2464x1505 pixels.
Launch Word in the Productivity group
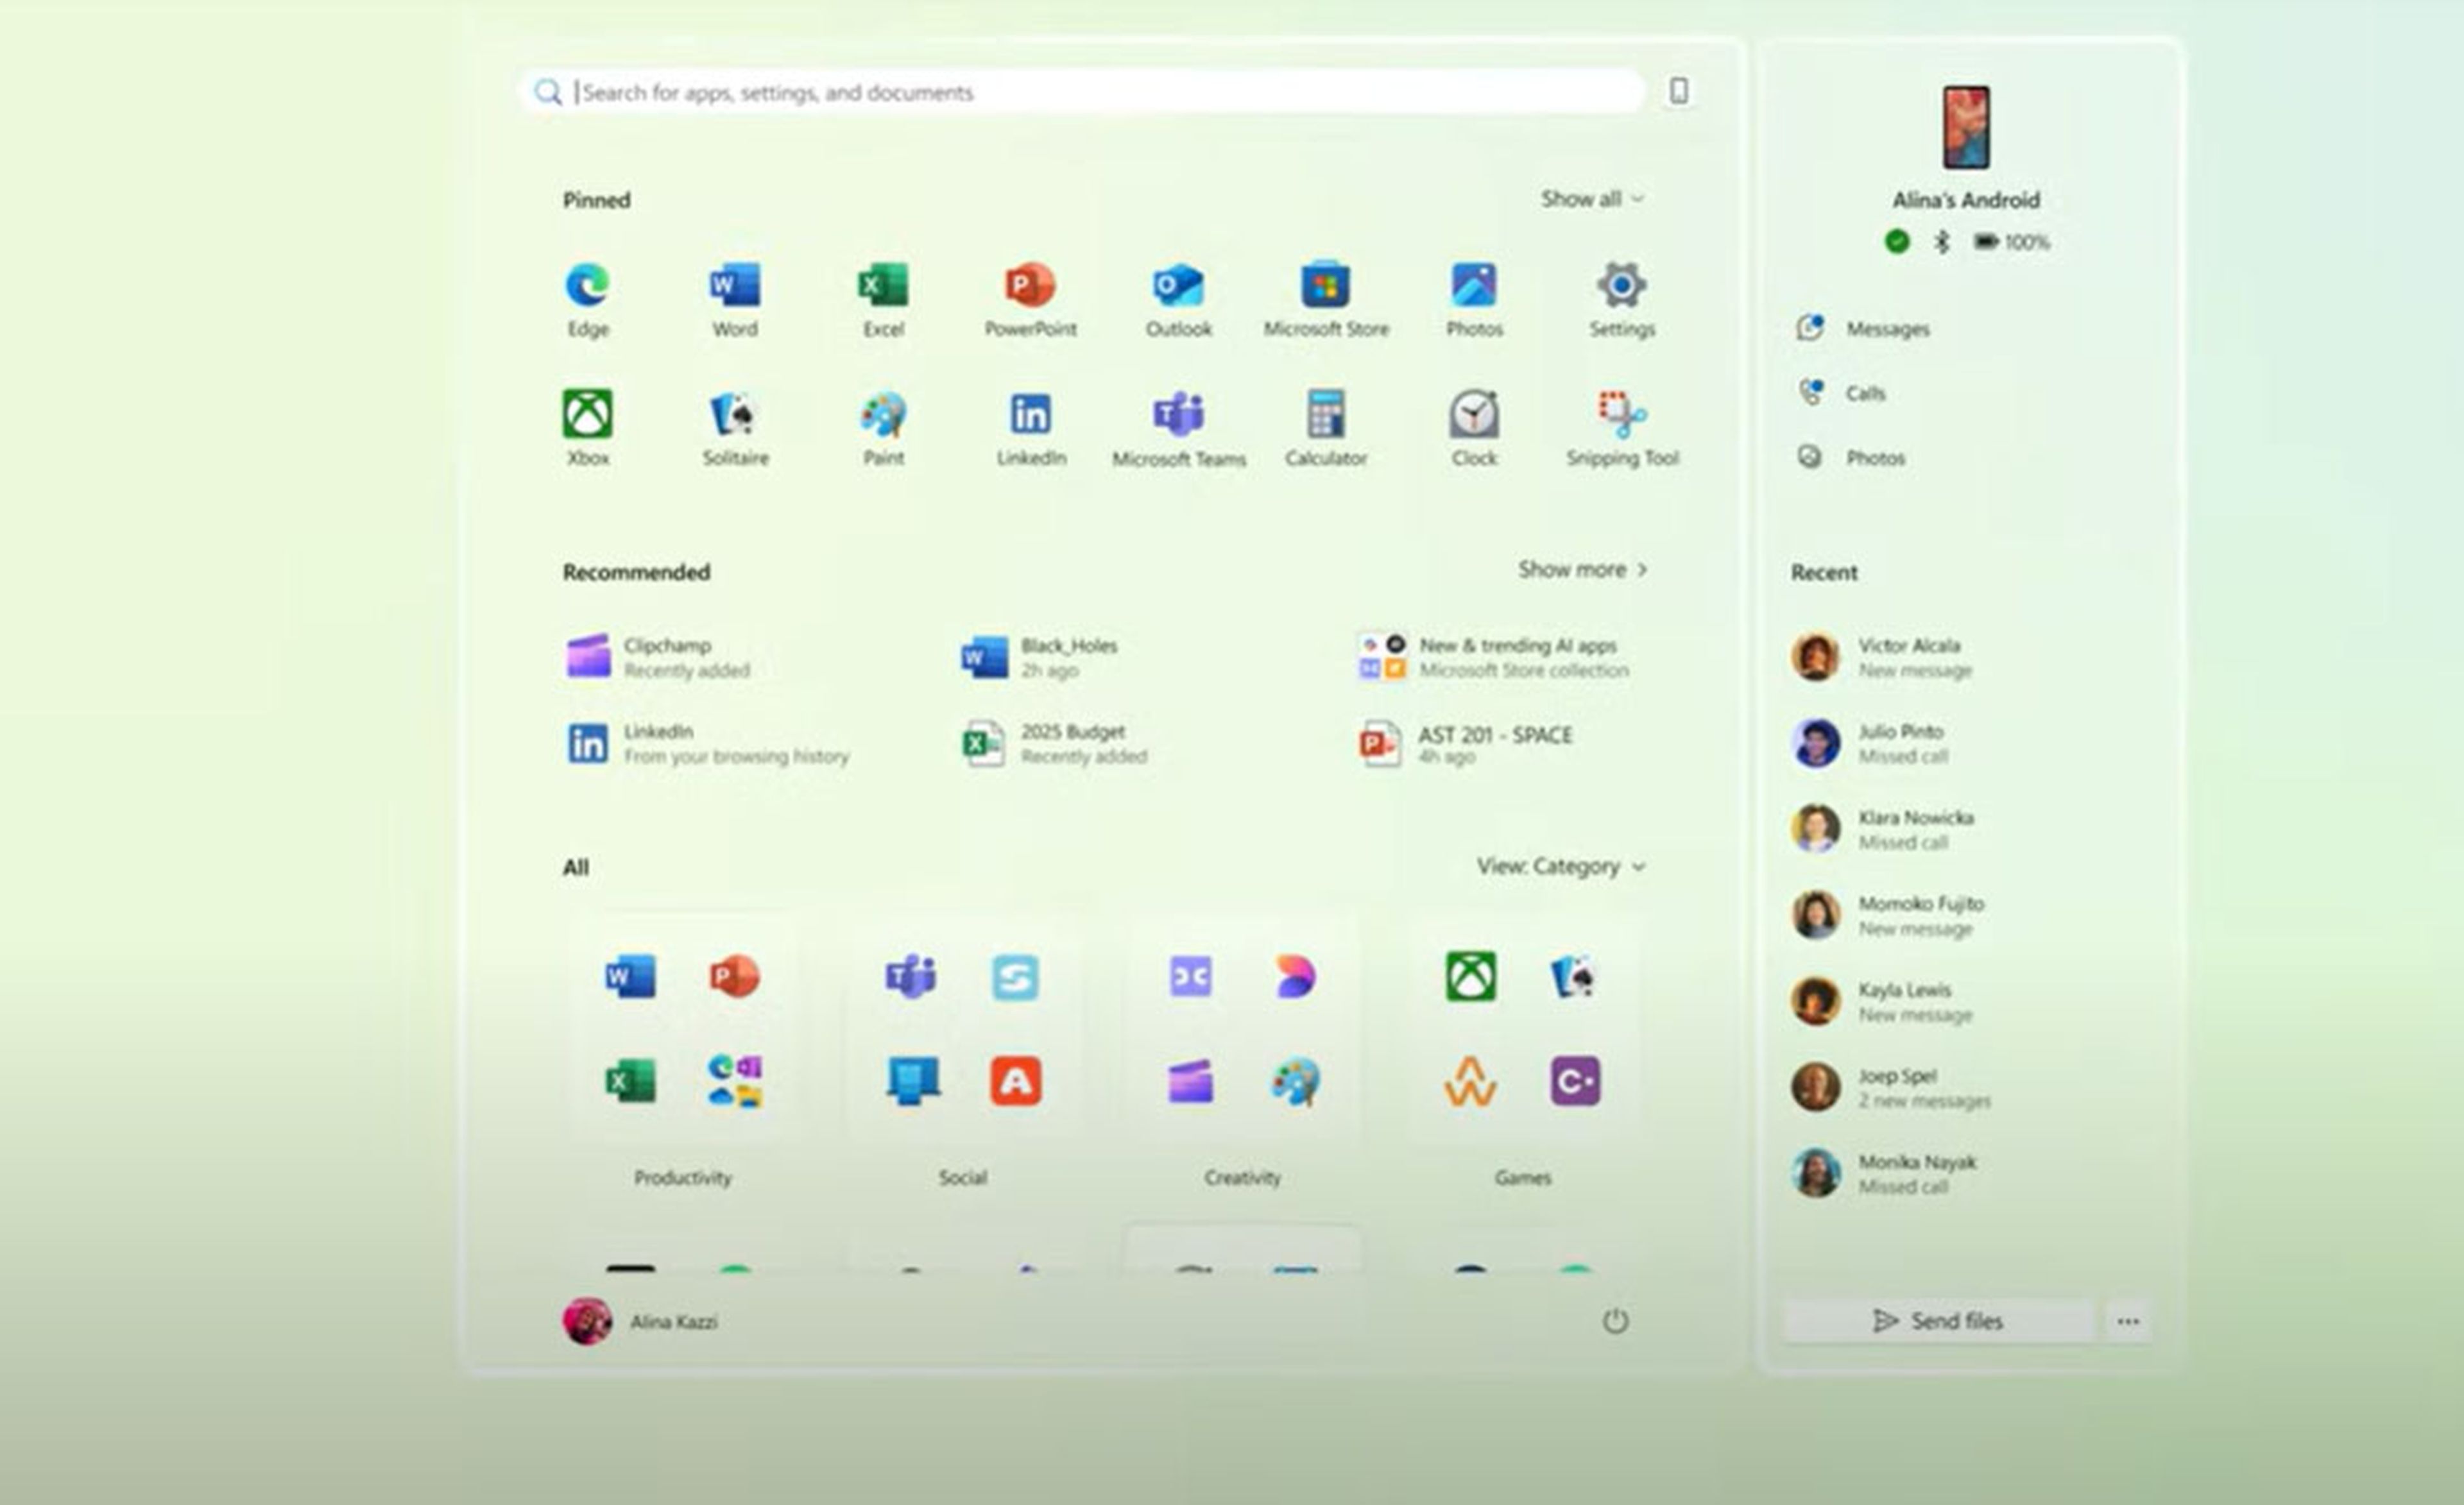tap(631, 976)
